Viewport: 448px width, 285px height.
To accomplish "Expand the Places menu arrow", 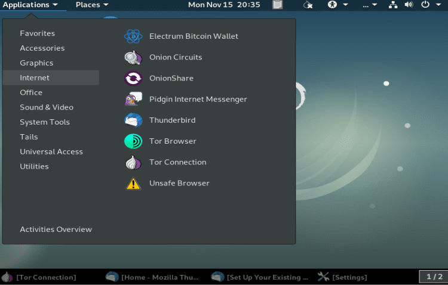I will (x=106, y=5).
